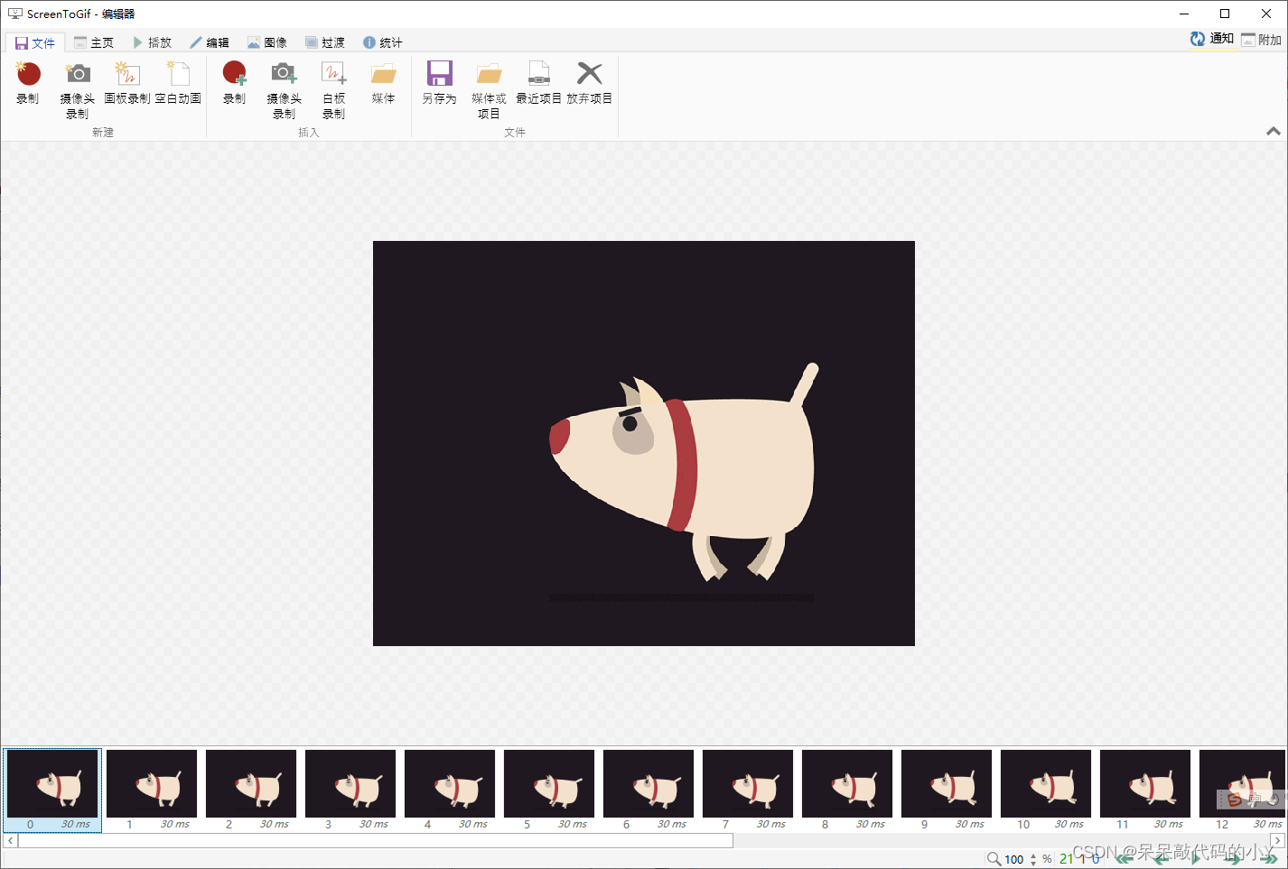Insert a webcam recording (摄像头录制) from 插入 group
The width and height of the screenshot is (1288, 869).
pyautogui.click(x=285, y=90)
